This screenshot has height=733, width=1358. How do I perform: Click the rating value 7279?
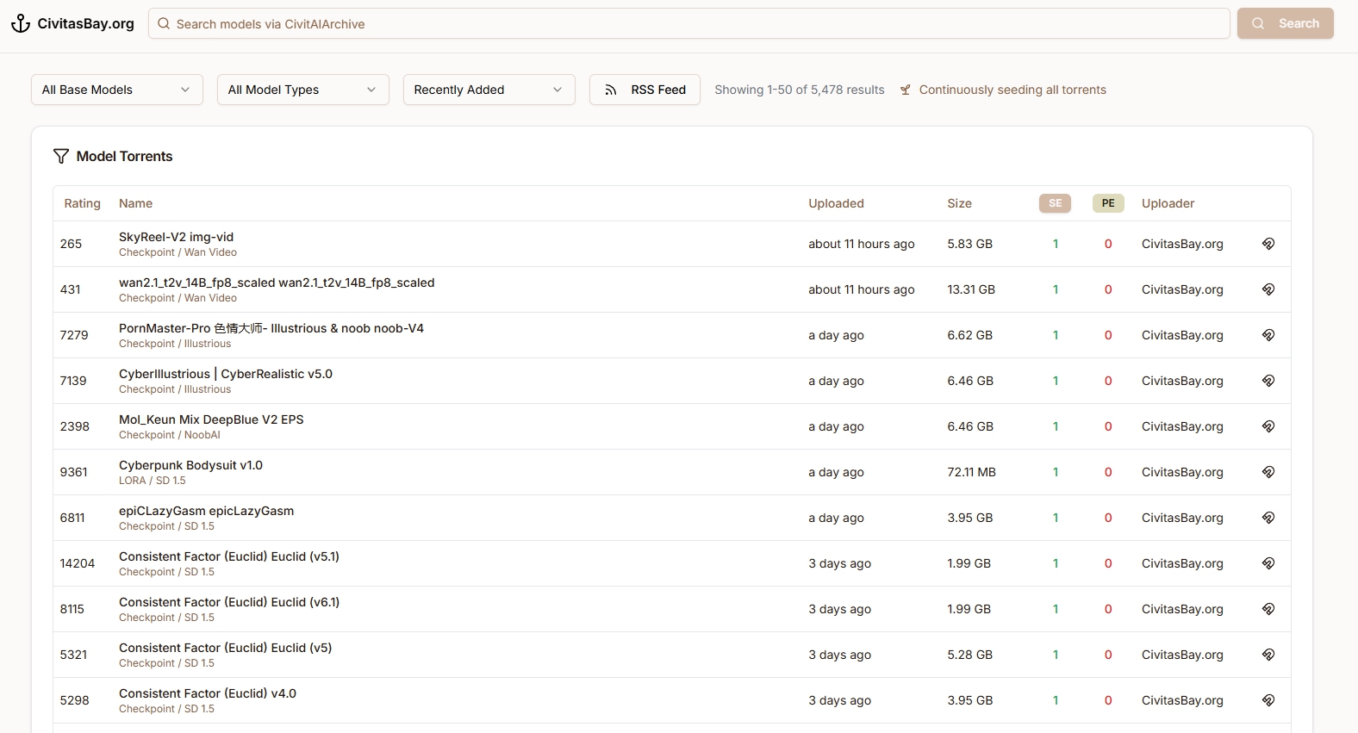point(74,335)
